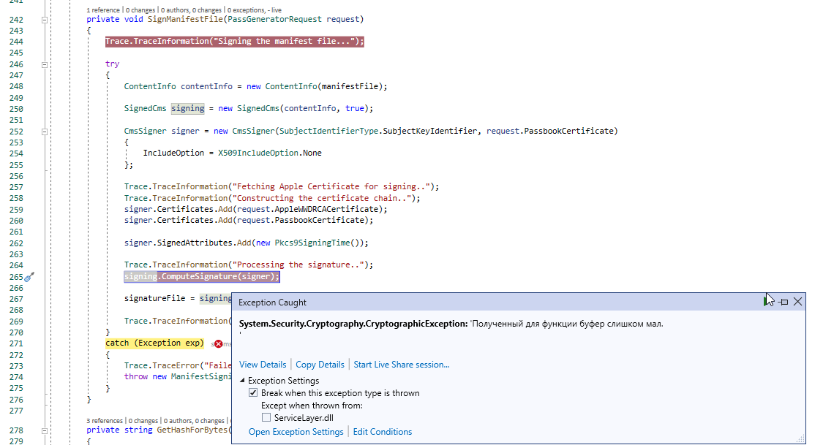This screenshot has height=445, width=834.
Task: Click Edit Conditions
Action: point(382,431)
